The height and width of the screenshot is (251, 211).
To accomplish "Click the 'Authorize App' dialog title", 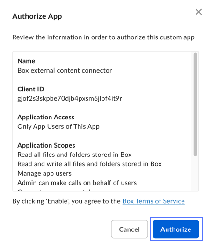I will coord(37,16).
